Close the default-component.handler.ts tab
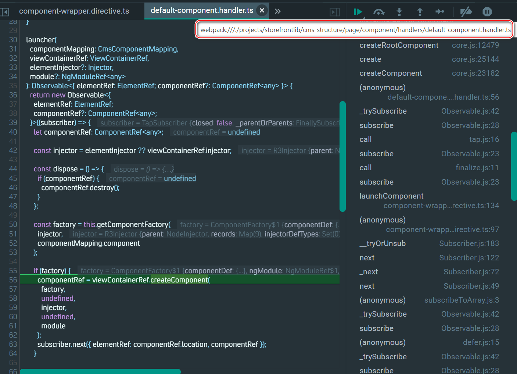Image resolution: width=517 pixels, height=374 pixels. (262, 10)
